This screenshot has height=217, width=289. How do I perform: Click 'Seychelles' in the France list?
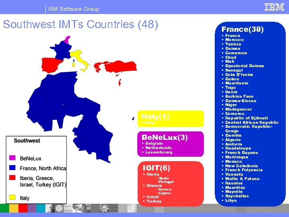click(237, 196)
